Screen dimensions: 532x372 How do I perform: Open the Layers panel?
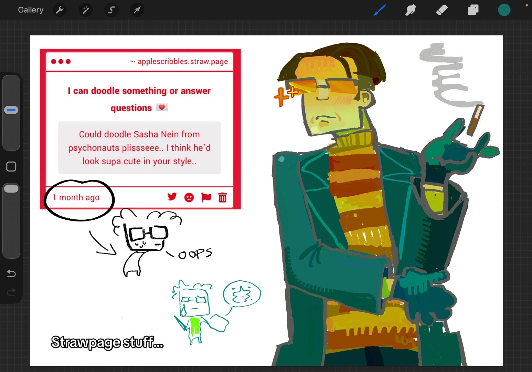(x=473, y=10)
